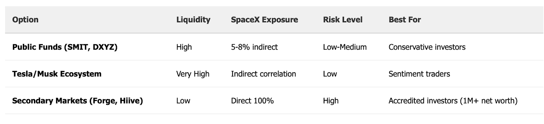Click the High liquidity cell for Public Funds
The width and height of the screenshot is (544, 124).
point(184,47)
